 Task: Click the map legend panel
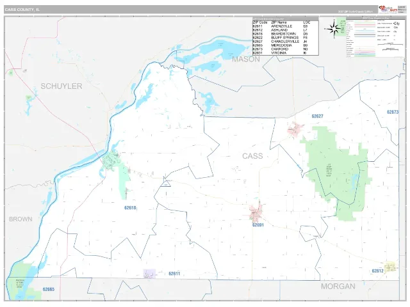tap(375, 37)
